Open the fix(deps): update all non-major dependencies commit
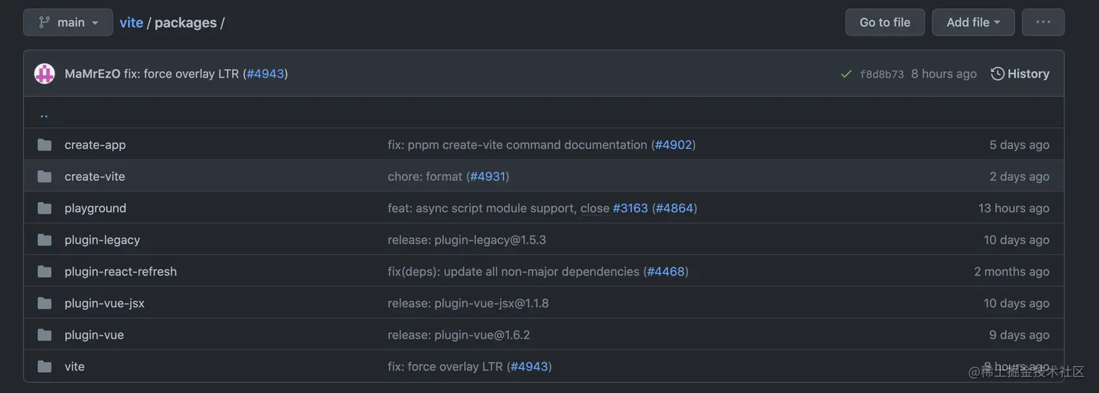This screenshot has height=393, width=1099. pos(513,272)
